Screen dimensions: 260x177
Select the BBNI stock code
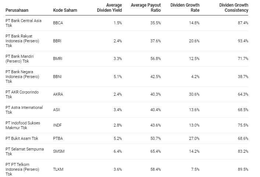point(57,77)
